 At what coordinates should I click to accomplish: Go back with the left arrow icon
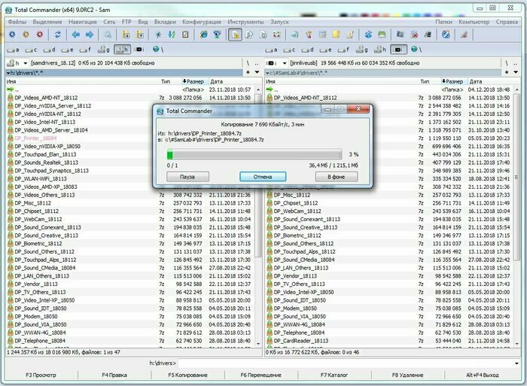coord(75,35)
